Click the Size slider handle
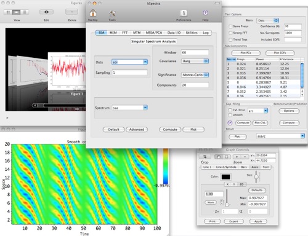Viewport: 308px width, 236px height. pyautogui.click(x=256, y=176)
